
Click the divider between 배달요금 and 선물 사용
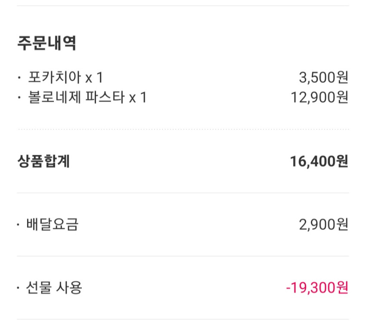183,256
